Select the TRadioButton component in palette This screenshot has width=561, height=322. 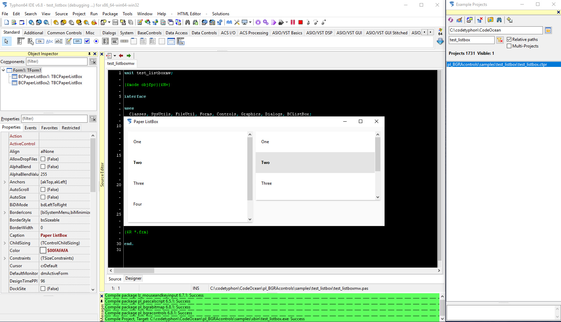[x=96, y=41]
